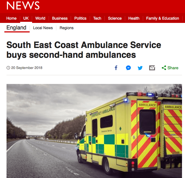
Task: Click the BBC NEWS logo
Action: pos(23,5)
